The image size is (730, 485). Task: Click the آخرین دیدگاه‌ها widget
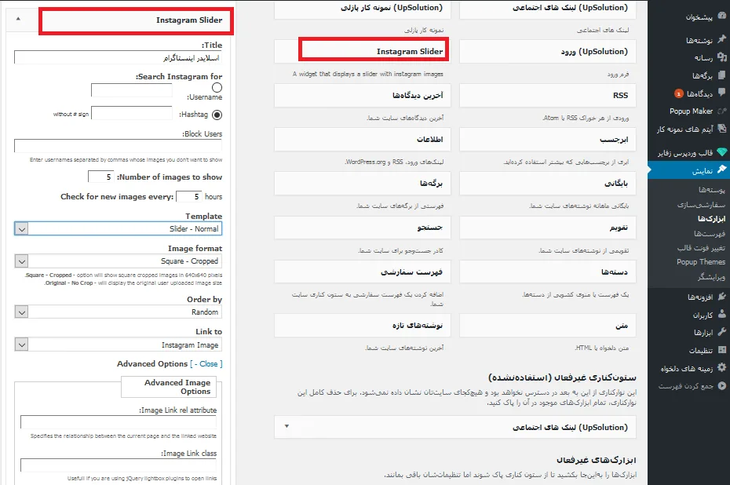pos(363,96)
